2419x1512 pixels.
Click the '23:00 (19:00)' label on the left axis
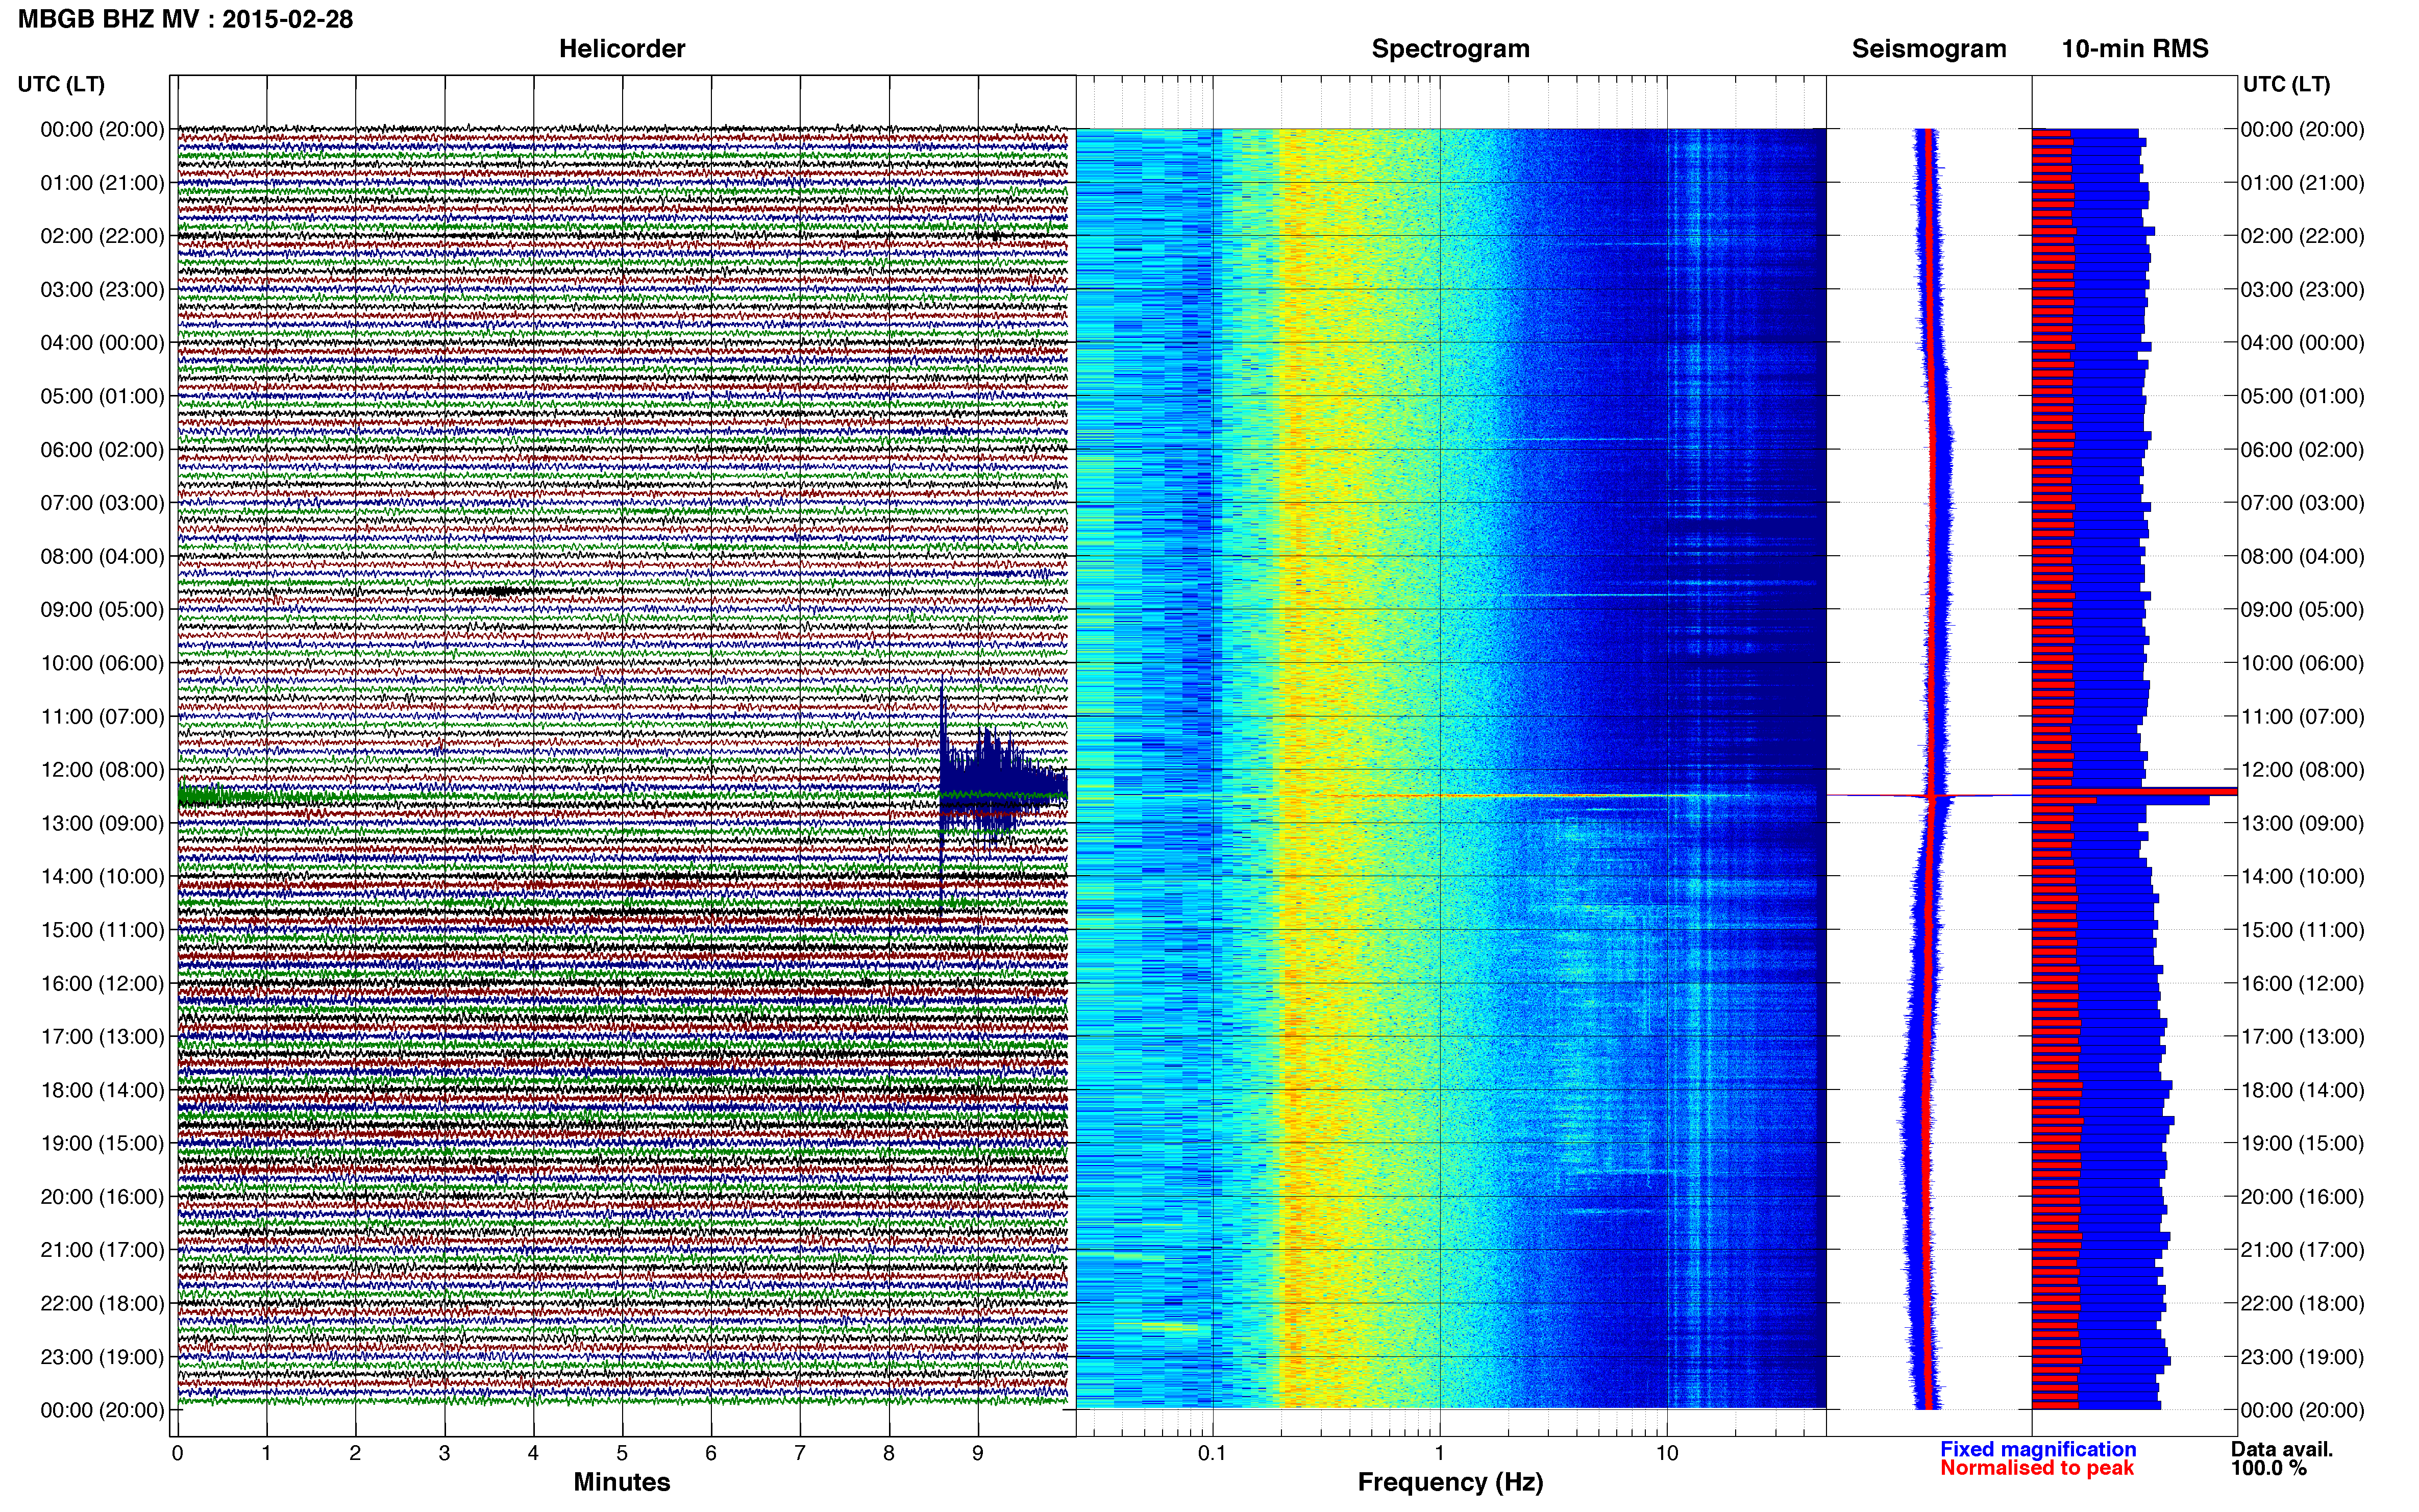pos(102,1357)
